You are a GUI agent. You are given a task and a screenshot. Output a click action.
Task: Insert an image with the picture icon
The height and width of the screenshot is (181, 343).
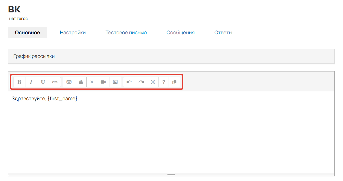point(115,82)
